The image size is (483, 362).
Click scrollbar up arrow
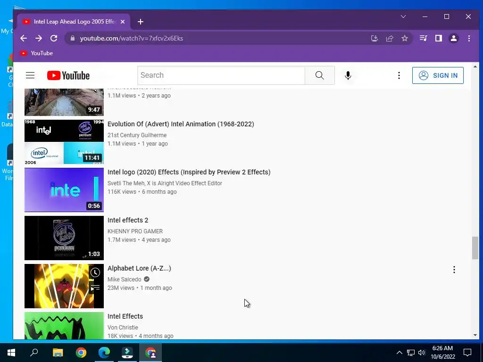(475, 66)
